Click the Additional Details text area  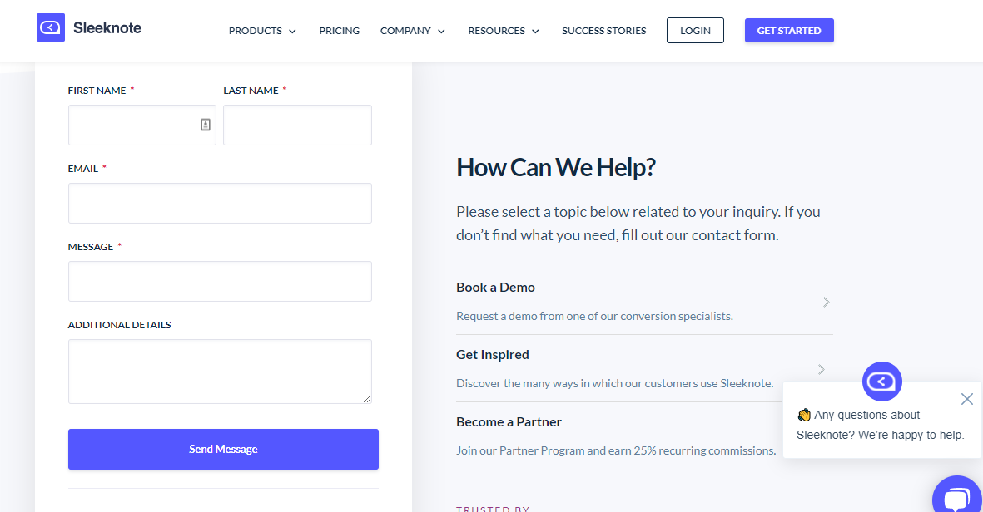(220, 372)
